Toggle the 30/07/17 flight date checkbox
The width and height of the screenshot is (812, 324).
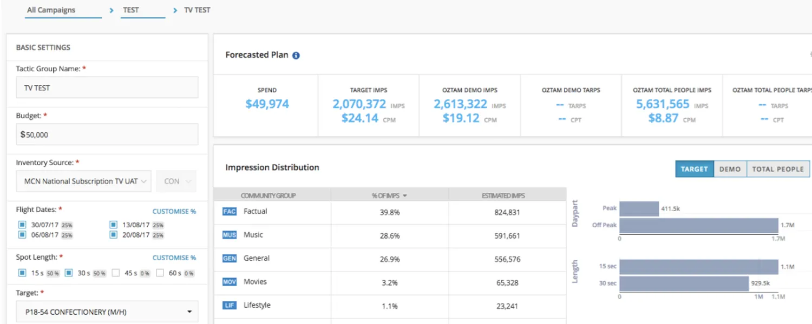(x=22, y=224)
